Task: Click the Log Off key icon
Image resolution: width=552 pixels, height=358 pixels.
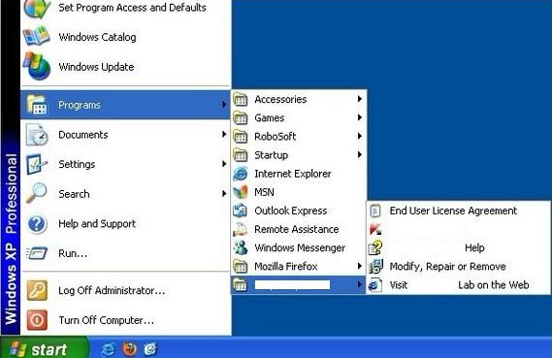Action: pyautogui.click(x=37, y=290)
